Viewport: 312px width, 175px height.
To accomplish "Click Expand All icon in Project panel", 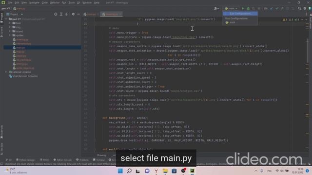I will [61, 14].
